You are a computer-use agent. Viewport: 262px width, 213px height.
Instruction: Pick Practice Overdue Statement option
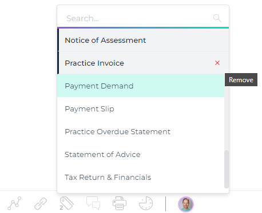(141, 131)
